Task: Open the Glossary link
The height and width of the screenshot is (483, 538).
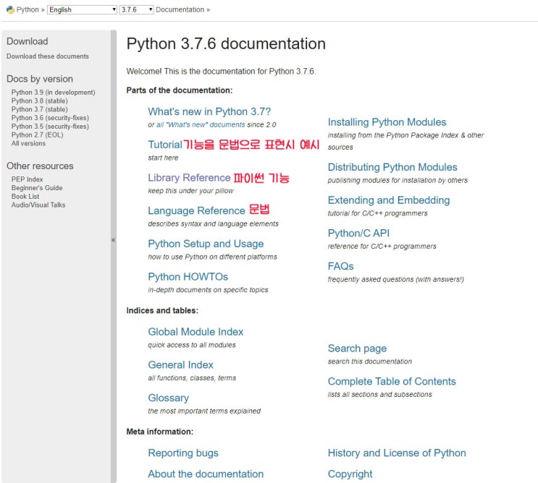Action: 168,398
